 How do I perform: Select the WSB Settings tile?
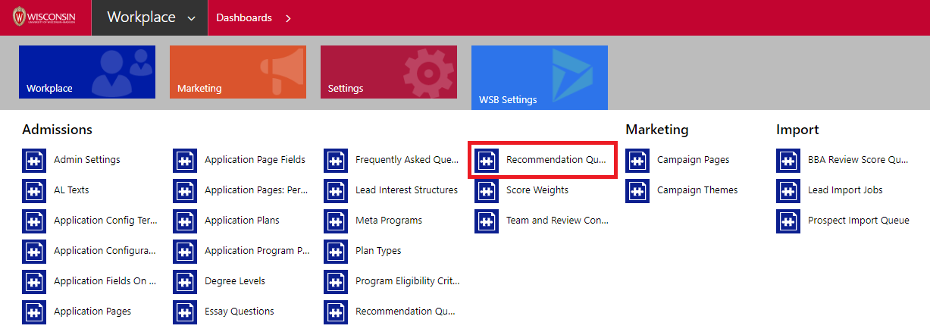pyautogui.click(x=539, y=77)
